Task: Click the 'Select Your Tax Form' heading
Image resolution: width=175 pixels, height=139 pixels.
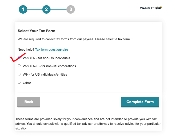Action: pos(37,31)
